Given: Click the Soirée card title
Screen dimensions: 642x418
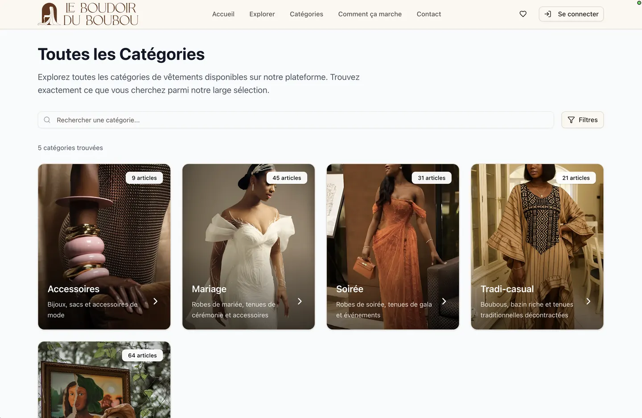Looking at the screenshot, I should (350, 289).
